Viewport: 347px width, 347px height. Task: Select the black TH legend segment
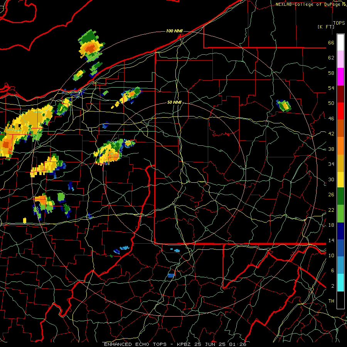click(340, 300)
